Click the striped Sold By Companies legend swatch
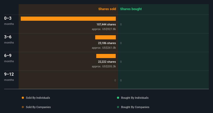 pyautogui.click(x=23, y=107)
